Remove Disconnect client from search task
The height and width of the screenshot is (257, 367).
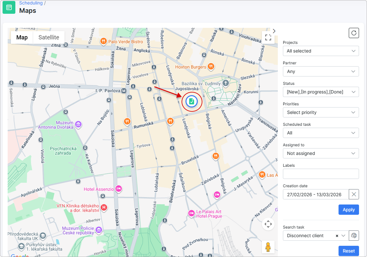(337, 236)
